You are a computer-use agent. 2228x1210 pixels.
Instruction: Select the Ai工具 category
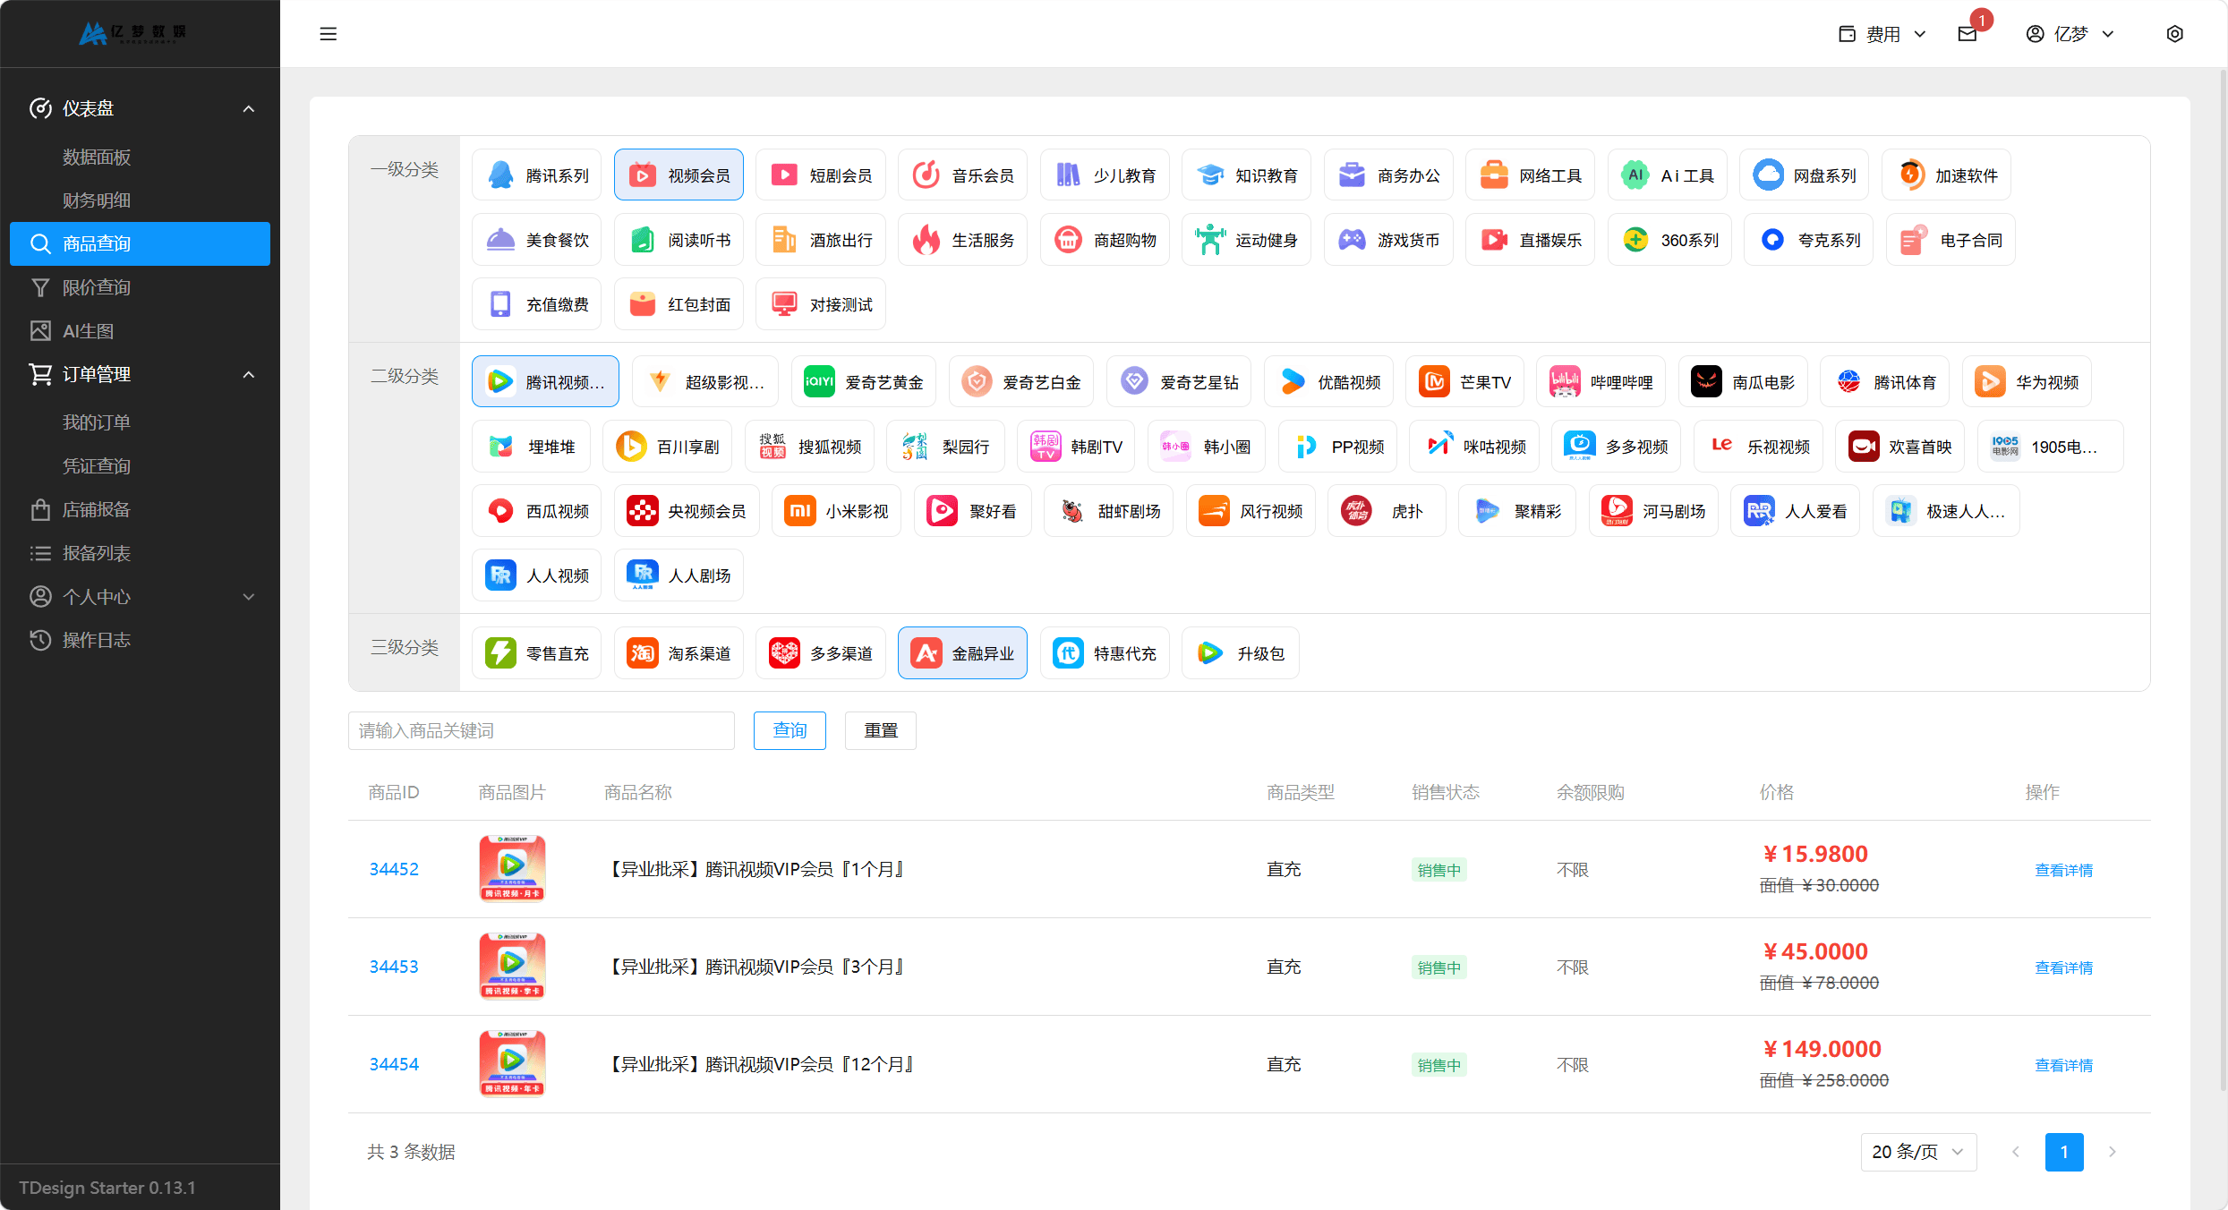point(1668,175)
